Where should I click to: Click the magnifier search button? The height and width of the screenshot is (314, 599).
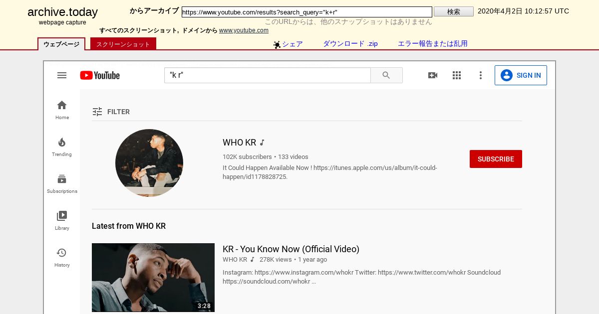tap(386, 75)
